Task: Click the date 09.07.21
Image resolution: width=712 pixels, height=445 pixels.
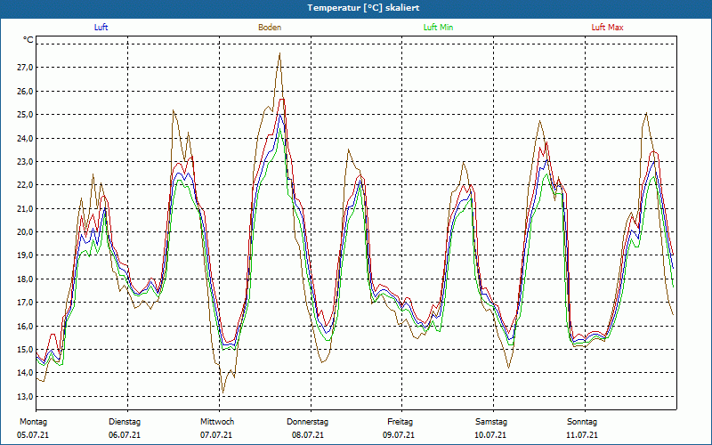Action: coord(399,435)
